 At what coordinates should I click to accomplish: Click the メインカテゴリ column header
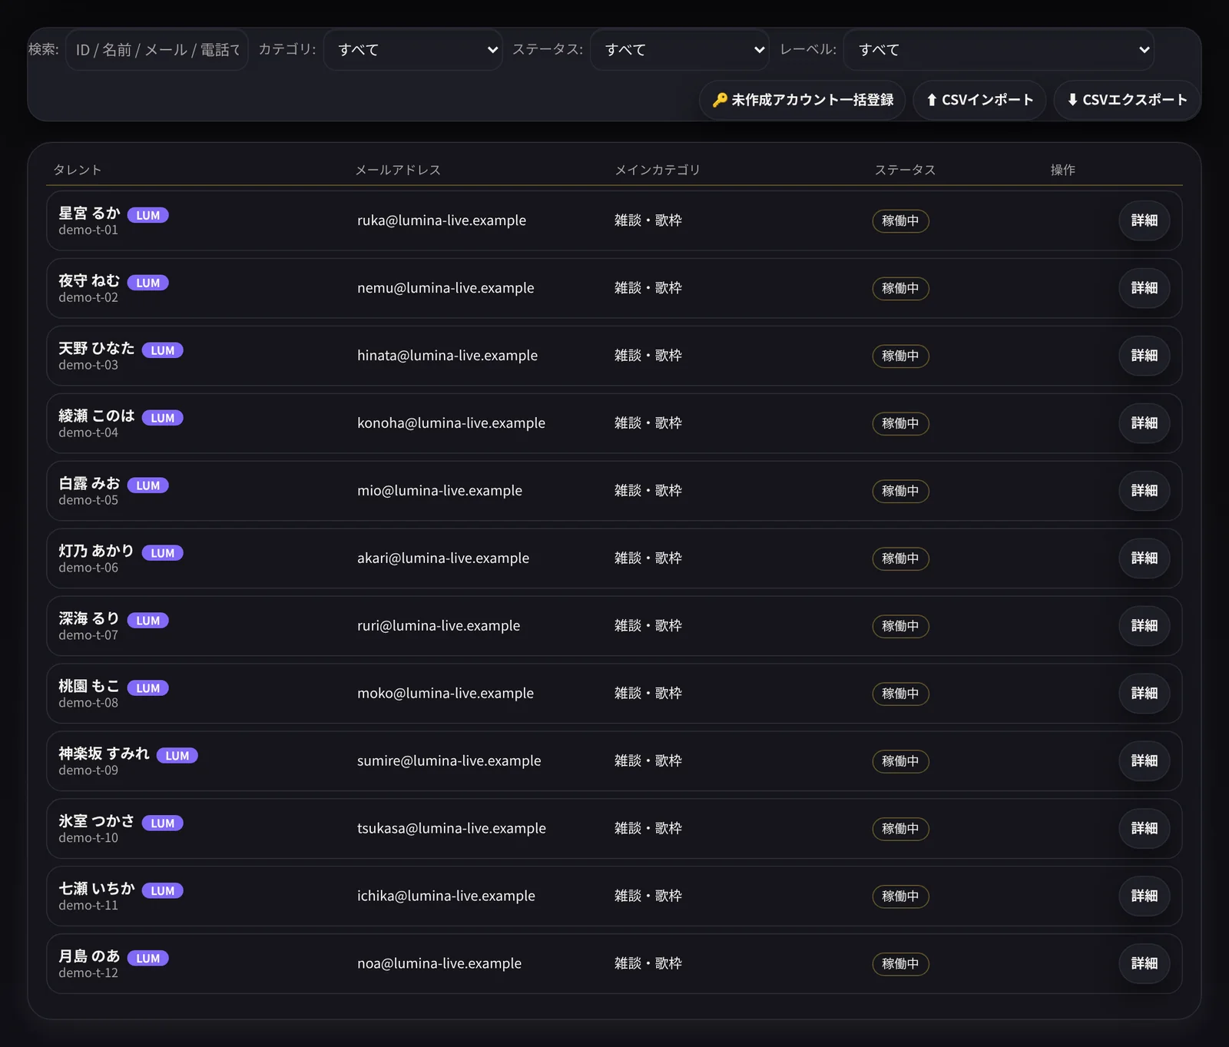pos(658,170)
